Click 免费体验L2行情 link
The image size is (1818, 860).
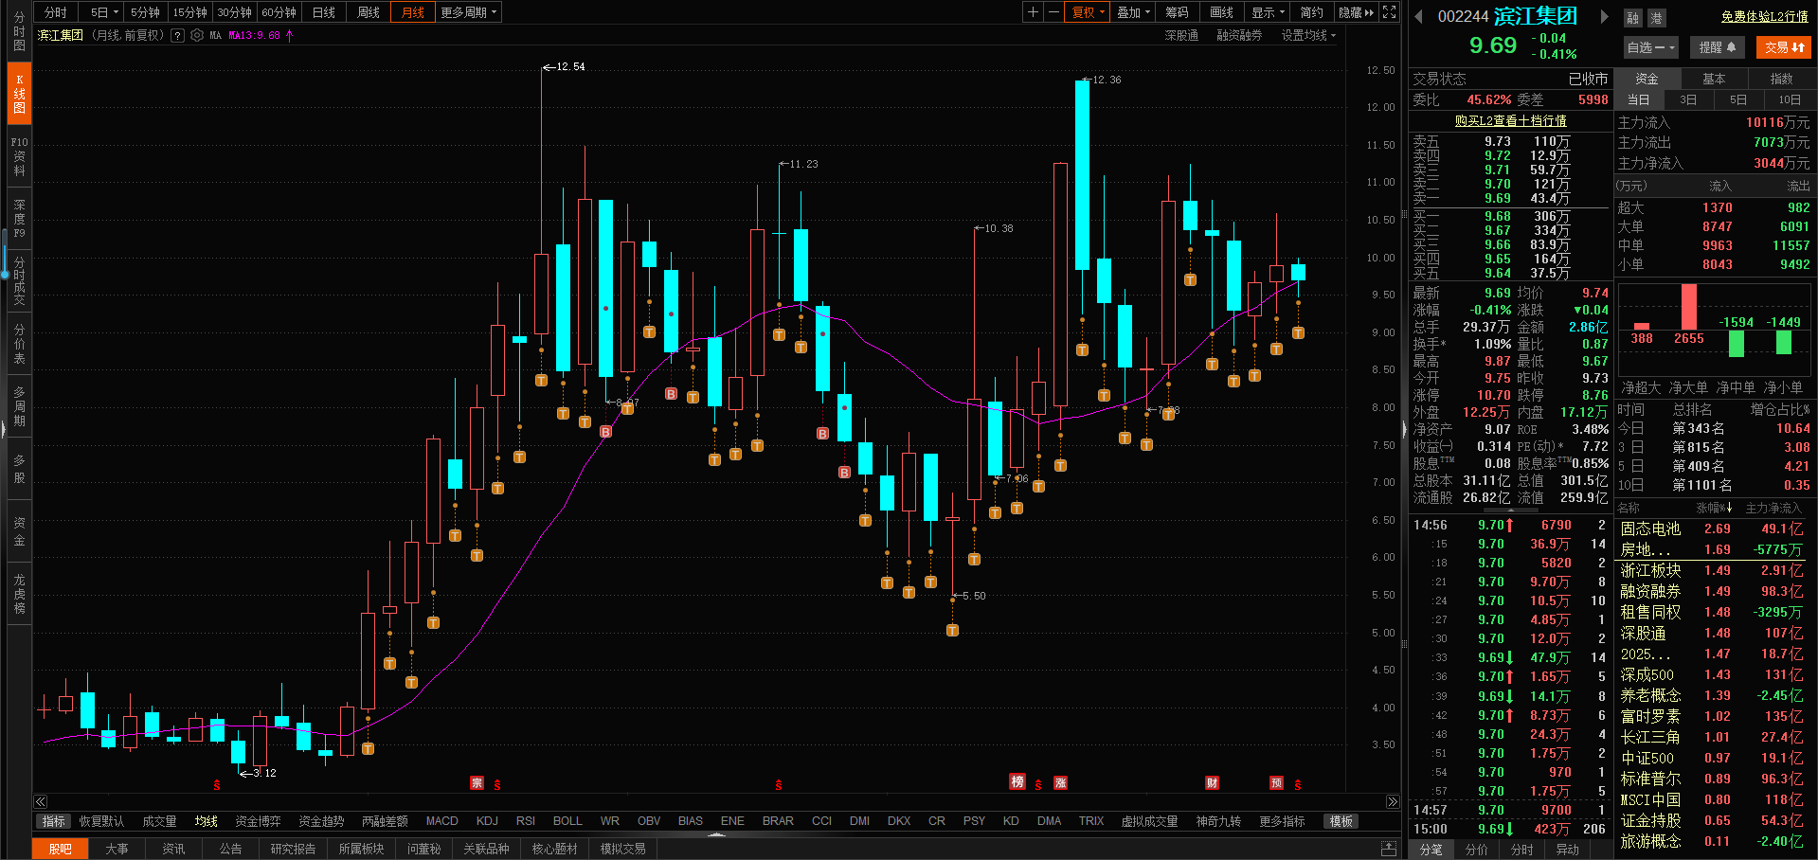(1764, 17)
